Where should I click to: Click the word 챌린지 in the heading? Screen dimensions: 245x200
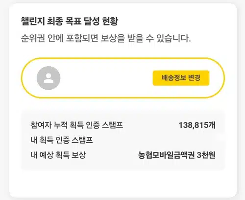[33, 21]
